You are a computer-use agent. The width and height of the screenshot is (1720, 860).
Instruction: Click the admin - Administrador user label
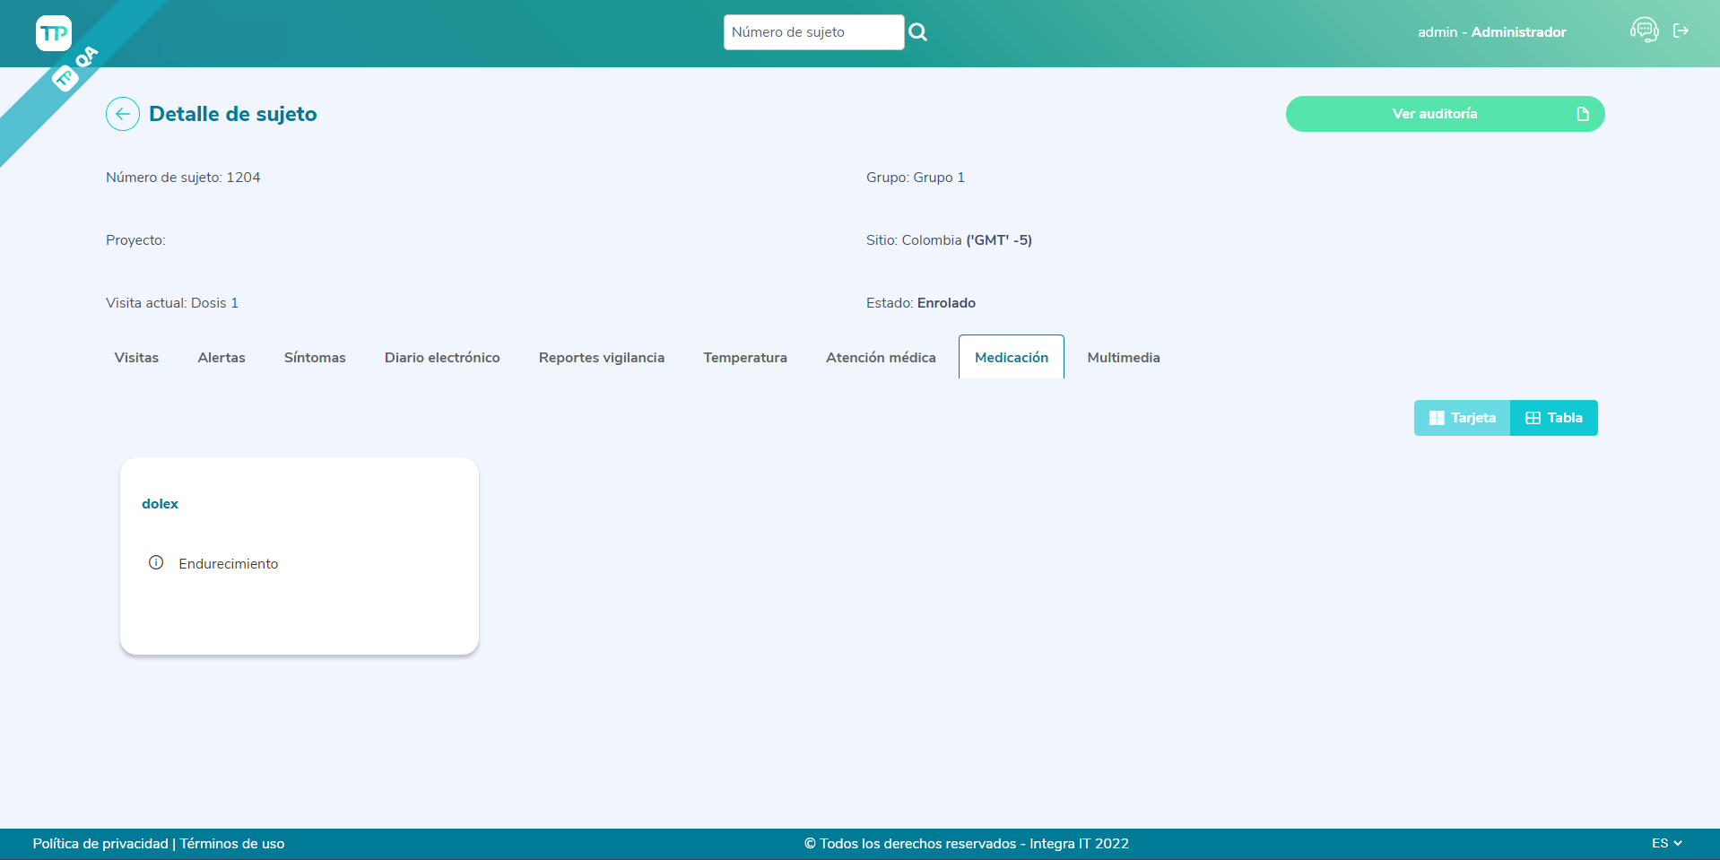click(1492, 32)
